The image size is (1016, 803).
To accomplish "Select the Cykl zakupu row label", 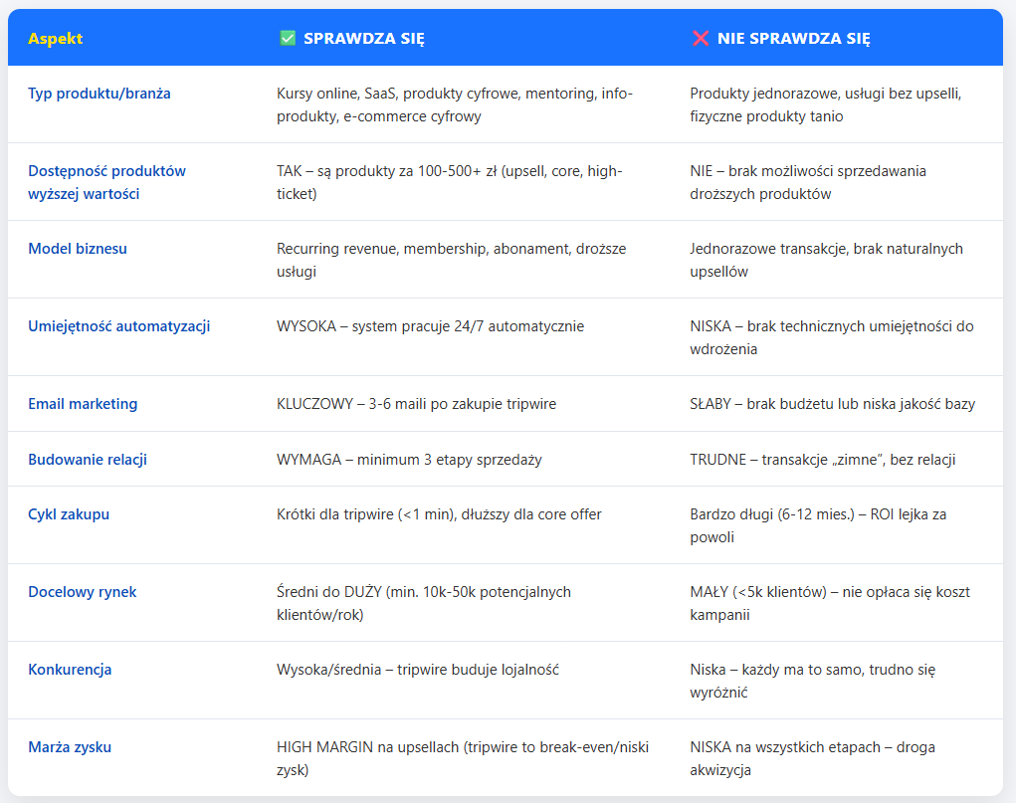I will click(x=69, y=514).
